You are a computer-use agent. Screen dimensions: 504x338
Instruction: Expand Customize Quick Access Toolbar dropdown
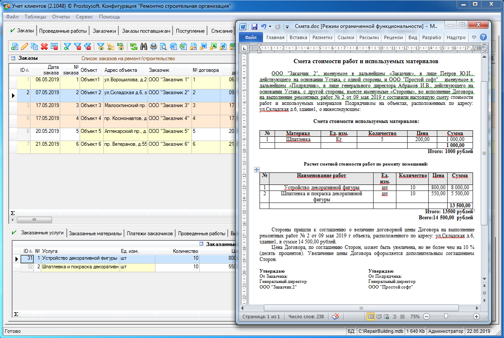tap(287, 26)
